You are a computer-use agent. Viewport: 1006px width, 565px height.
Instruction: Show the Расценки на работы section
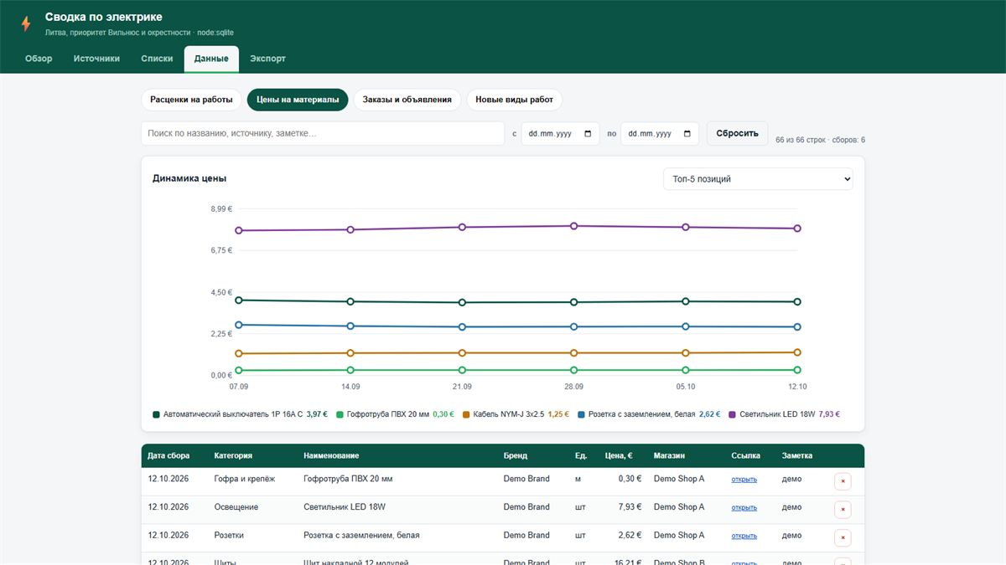[x=191, y=100]
